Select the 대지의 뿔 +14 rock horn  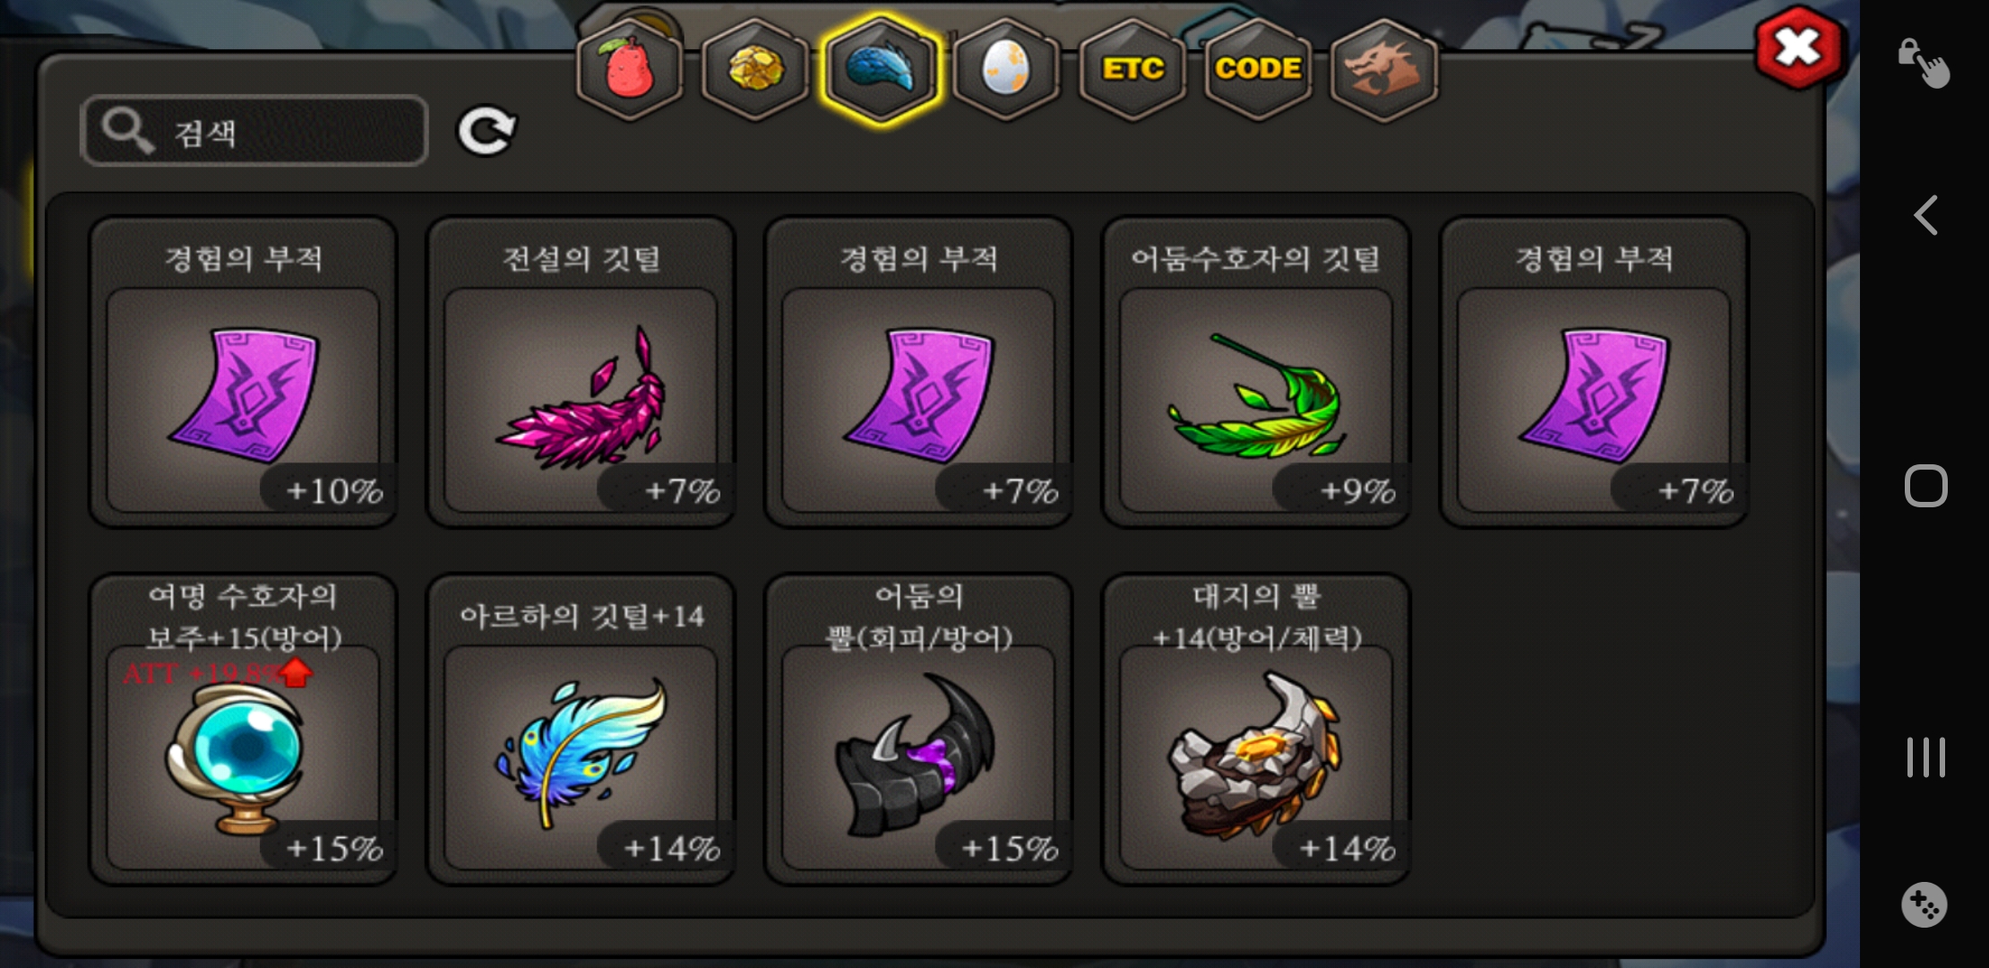1256,730
